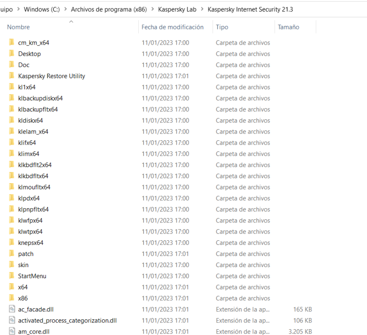
Task: Click the patch row modification date
Action: 165,254
